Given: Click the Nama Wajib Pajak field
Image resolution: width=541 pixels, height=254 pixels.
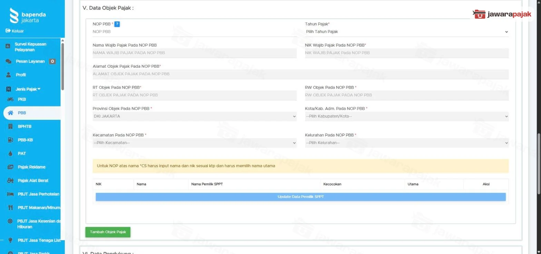Looking at the screenshot, I should [195, 53].
